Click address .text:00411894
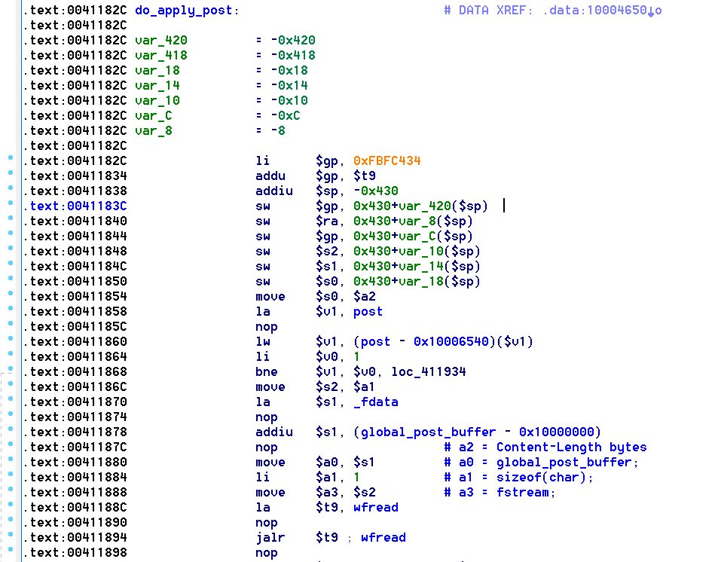 [75, 538]
